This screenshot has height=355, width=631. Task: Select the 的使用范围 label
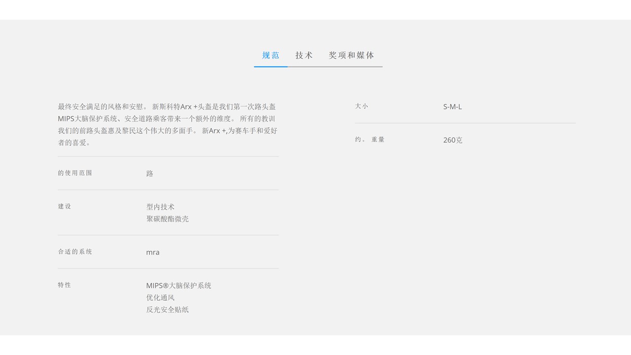click(75, 173)
